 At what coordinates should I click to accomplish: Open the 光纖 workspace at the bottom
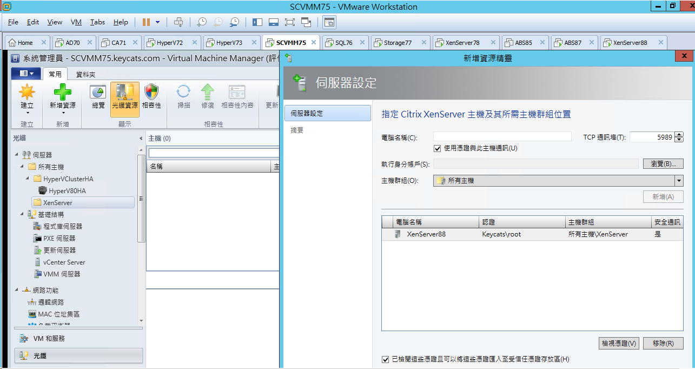coord(77,355)
